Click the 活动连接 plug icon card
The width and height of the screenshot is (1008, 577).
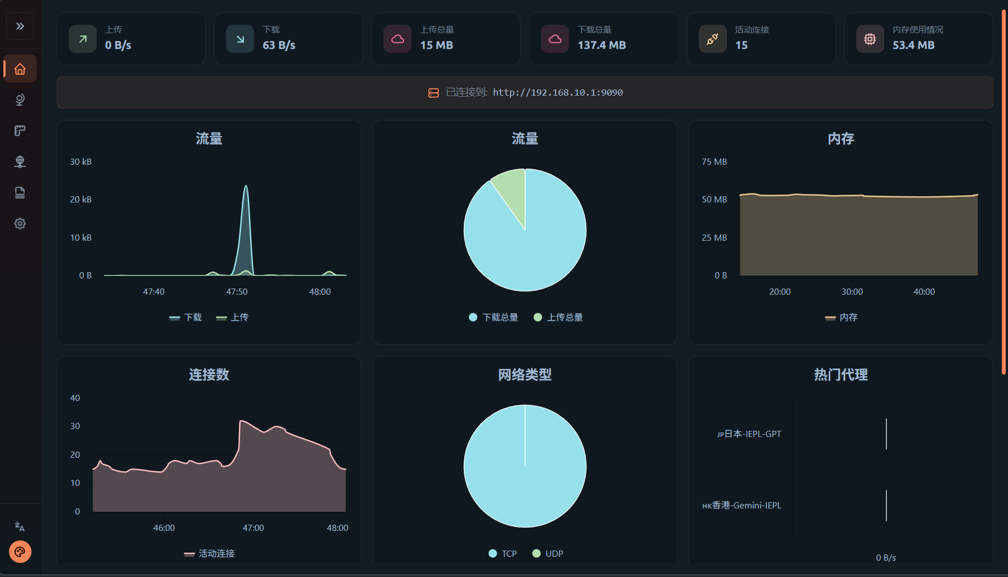[712, 39]
